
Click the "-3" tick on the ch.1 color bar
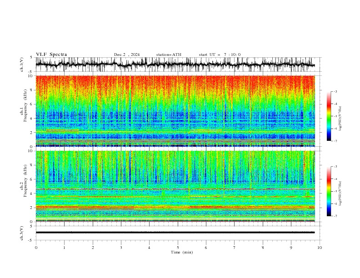(x=335, y=91)
